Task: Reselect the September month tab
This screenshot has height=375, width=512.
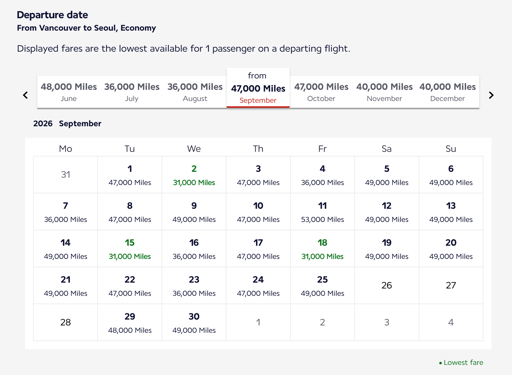Action: coord(258,89)
